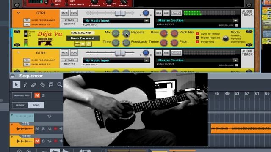271x152 pixels.
Task: Tick REC SOURCE checkbox on GTR1
Action: (x=237, y=25)
